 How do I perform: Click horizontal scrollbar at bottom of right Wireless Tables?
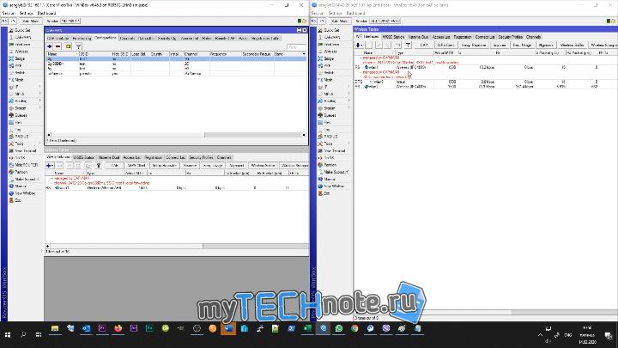pyautogui.click(x=486, y=312)
